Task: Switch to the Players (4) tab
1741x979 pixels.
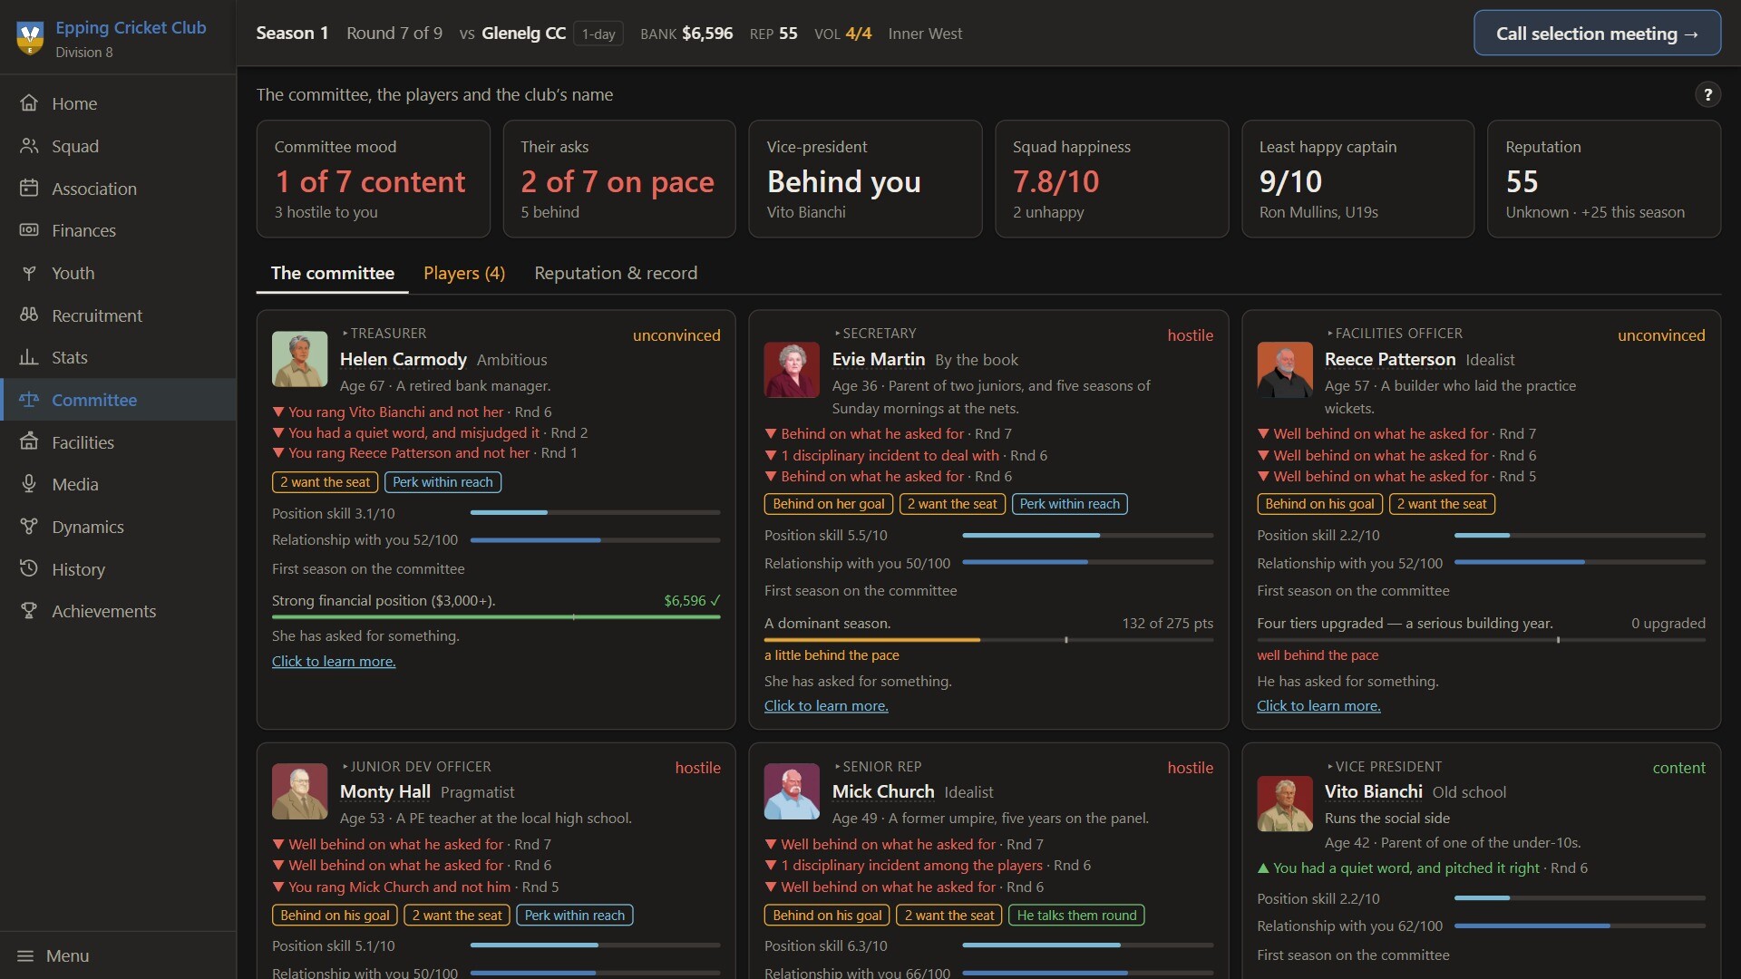Action: coord(464,273)
